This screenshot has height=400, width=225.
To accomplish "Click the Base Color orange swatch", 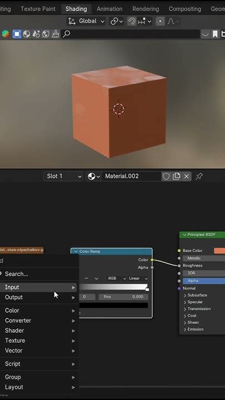I will (x=219, y=251).
